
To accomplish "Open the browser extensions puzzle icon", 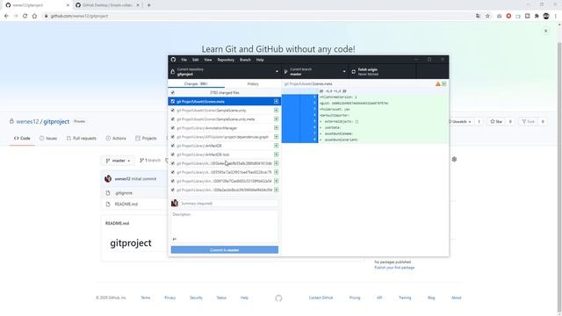I will pos(537,16).
